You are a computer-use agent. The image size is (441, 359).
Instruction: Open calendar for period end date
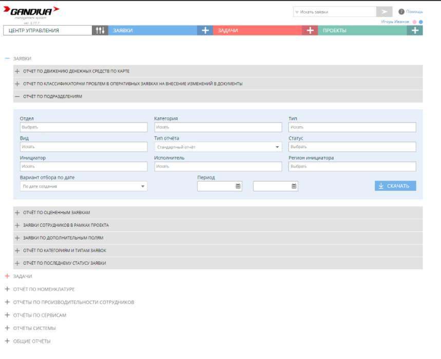click(294, 186)
